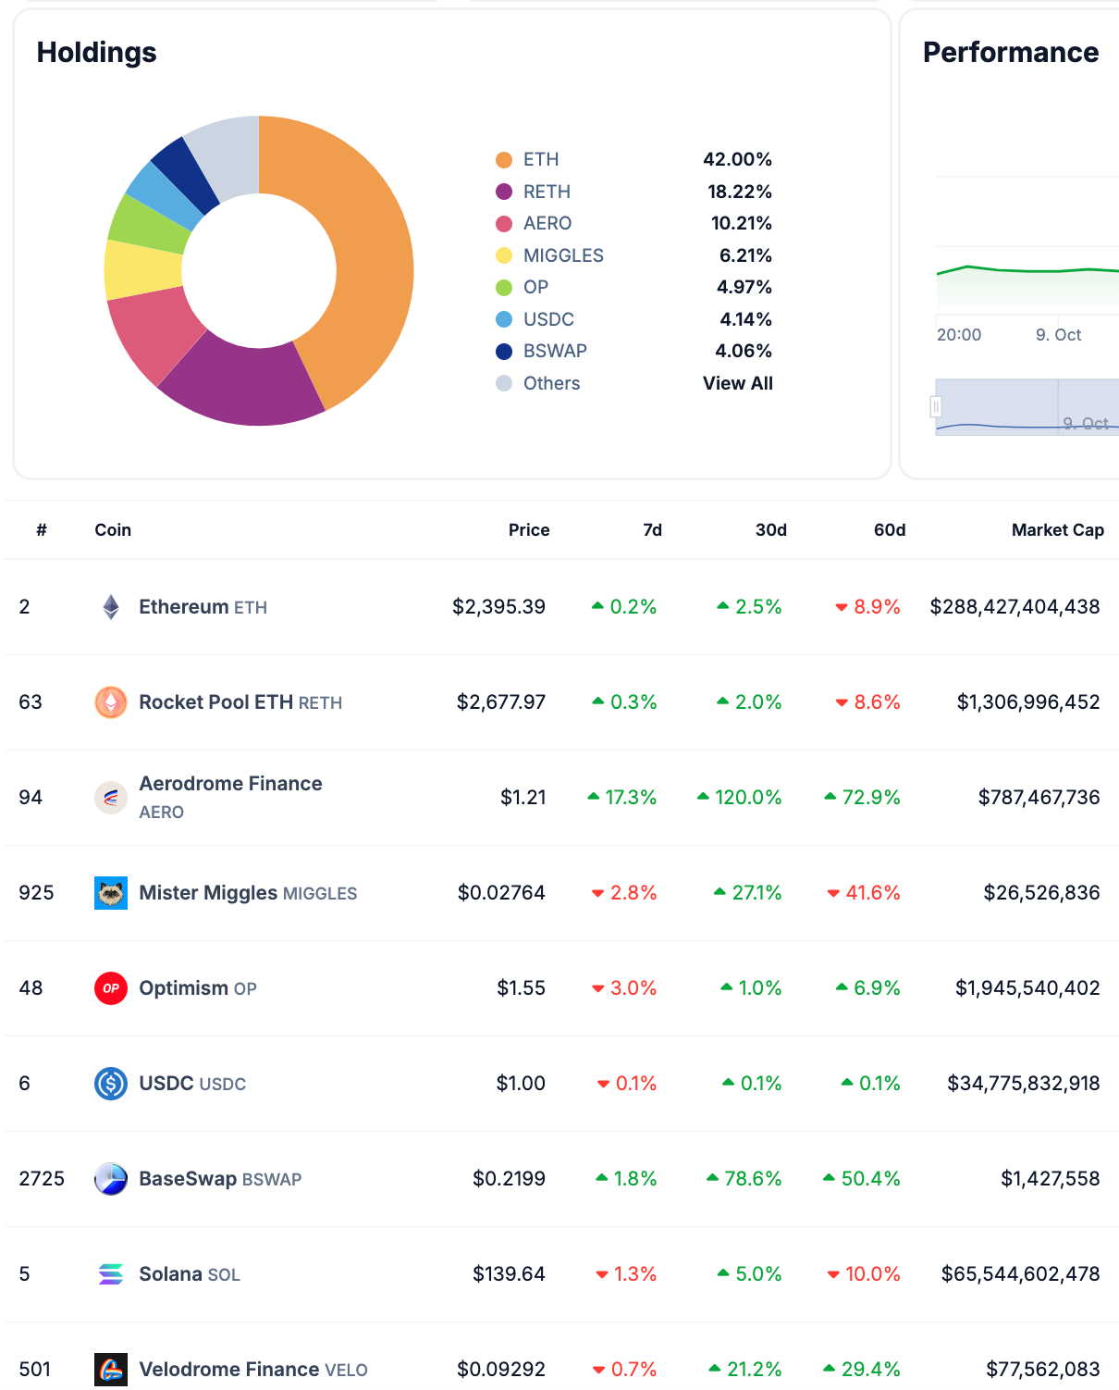Click Velodrome price $0.09292
1119x1390 pixels.
coord(501,1370)
